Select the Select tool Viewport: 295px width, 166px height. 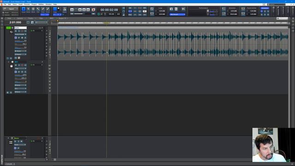point(28,9)
